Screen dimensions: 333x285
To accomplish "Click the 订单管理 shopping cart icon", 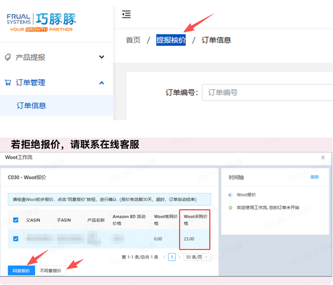I will click(x=8, y=82).
